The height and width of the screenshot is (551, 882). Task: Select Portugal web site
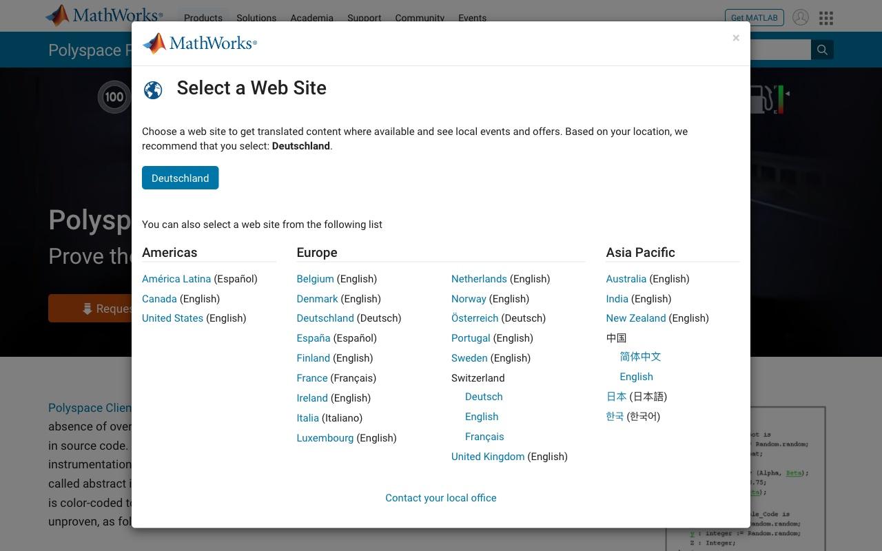click(x=471, y=338)
